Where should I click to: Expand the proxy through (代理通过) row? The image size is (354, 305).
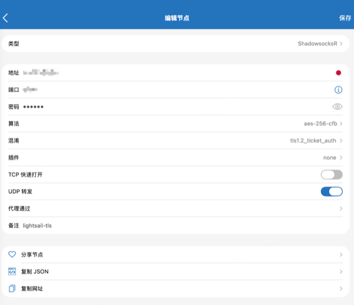click(177, 208)
